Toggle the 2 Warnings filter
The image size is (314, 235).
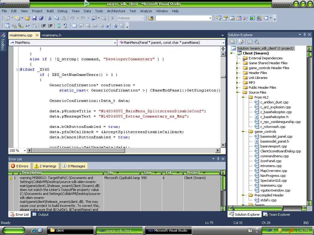(45, 166)
